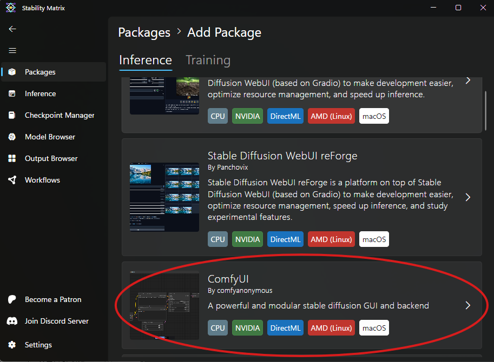The width and height of the screenshot is (494, 362).
Task: Click the WebUI reForge preview thumbnail
Action: (x=164, y=197)
